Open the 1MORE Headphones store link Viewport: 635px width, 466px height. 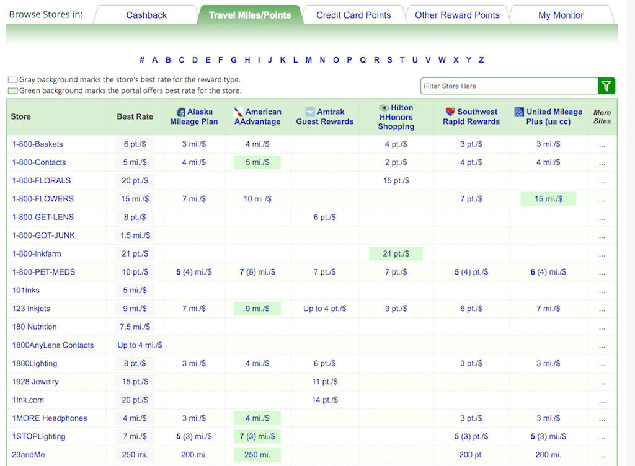pyautogui.click(x=50, y=418)
